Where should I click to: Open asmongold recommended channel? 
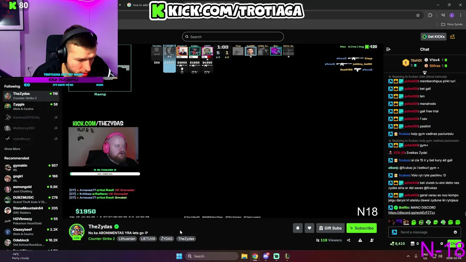[x=31, y=189]
